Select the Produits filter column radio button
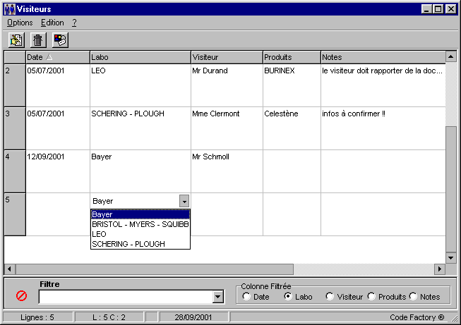This screenshot has height=325, width=461. [x=371, y=297]
